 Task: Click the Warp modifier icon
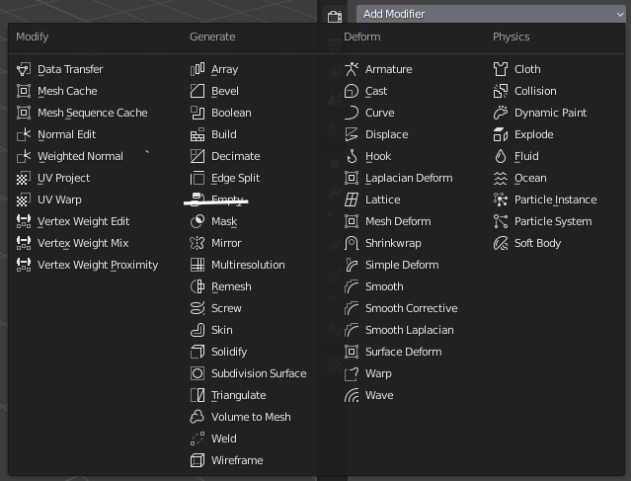(x=352, y=373)
